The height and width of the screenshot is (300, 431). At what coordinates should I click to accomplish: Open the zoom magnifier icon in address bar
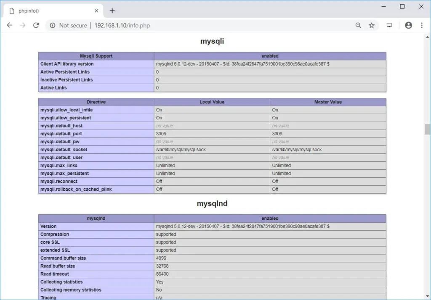(x=358, y=25)
